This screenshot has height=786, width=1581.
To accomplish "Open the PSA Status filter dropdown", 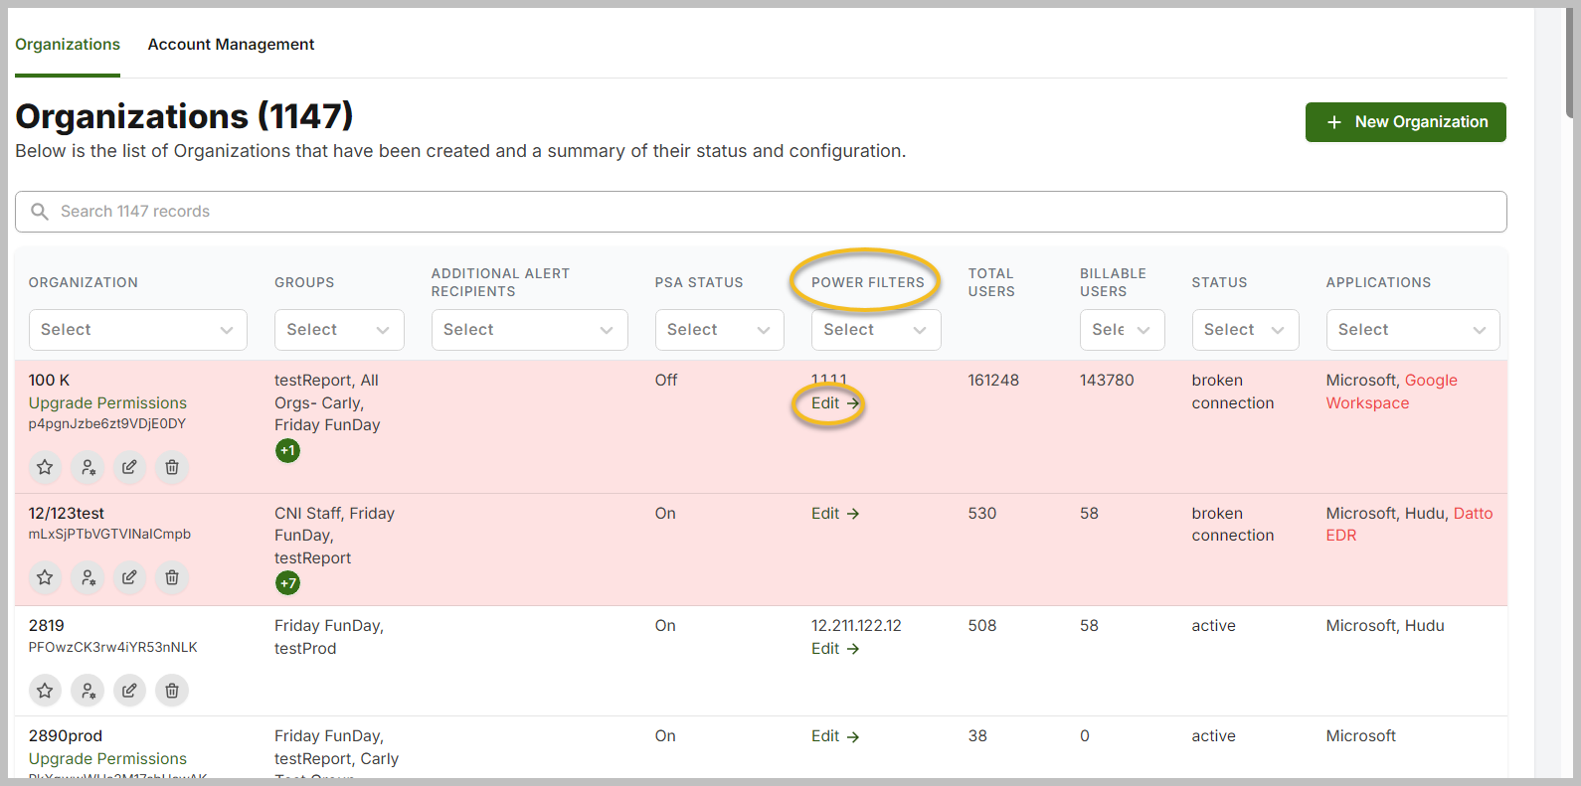I will [720, 330].
